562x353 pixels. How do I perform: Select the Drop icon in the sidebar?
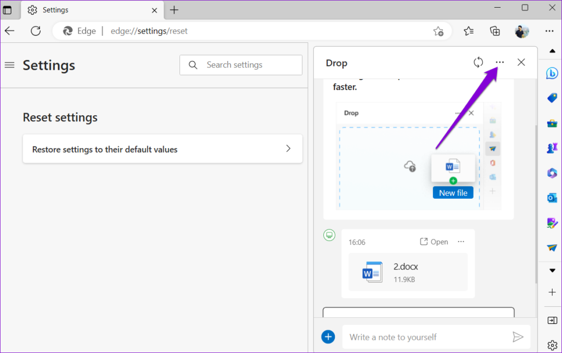click(552, 248)
